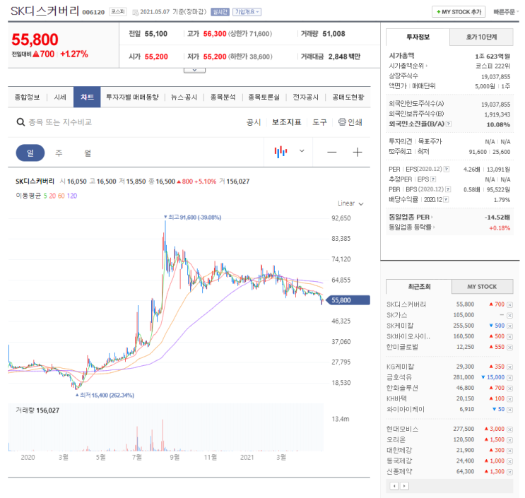Open the 종목토론실 tab
The height and width of the screenshot is (498, 525).
[264, 97]
